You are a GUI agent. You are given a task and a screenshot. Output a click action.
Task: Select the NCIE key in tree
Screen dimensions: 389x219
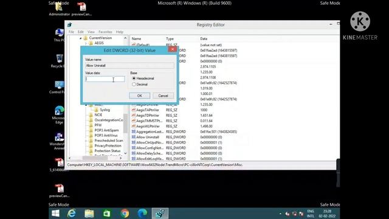pos(98,115)
